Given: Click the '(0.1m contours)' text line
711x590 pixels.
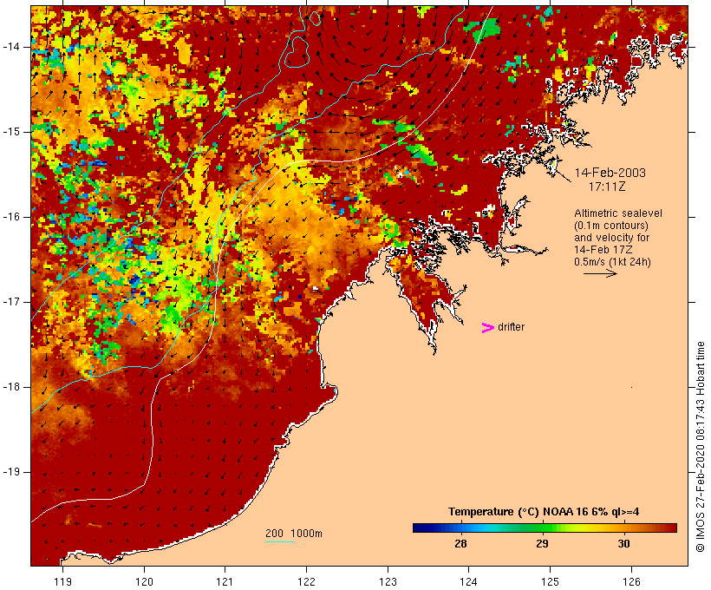Looking at the screenshot, I should [611, 226].
